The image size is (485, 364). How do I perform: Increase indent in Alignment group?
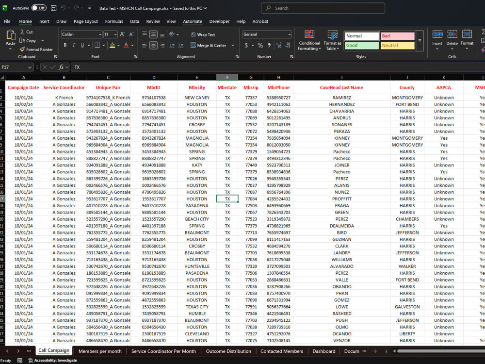click(181, 45)
